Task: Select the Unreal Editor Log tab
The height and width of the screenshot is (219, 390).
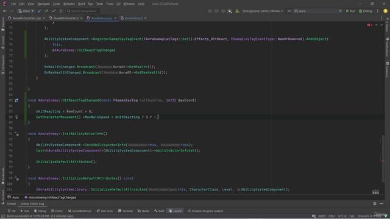Action: 32,204
